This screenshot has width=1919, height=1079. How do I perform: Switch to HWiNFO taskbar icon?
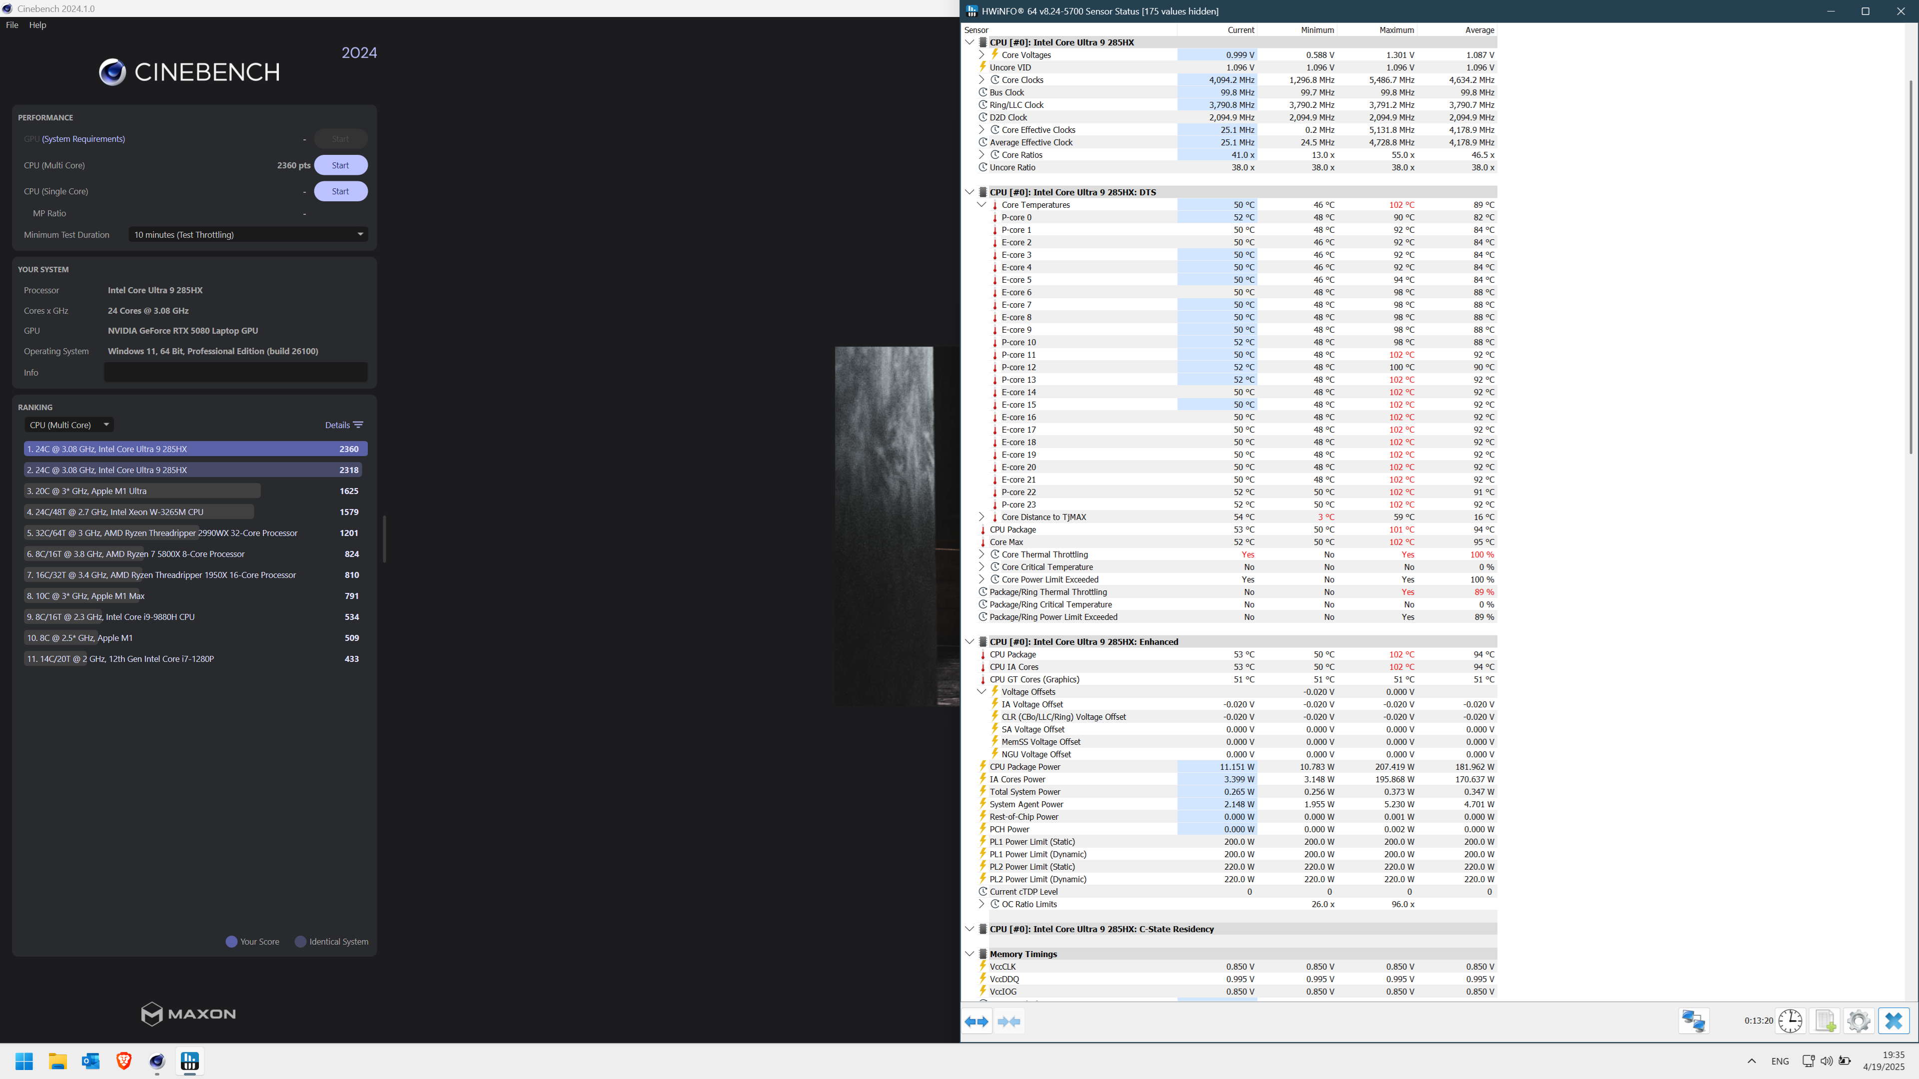pos(190,1061)
